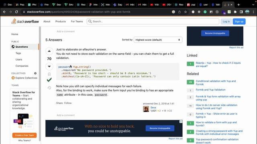Open Seva's user avatar
Image resolution: width=257 pixels, height=144 pixels.
(146, 109)
